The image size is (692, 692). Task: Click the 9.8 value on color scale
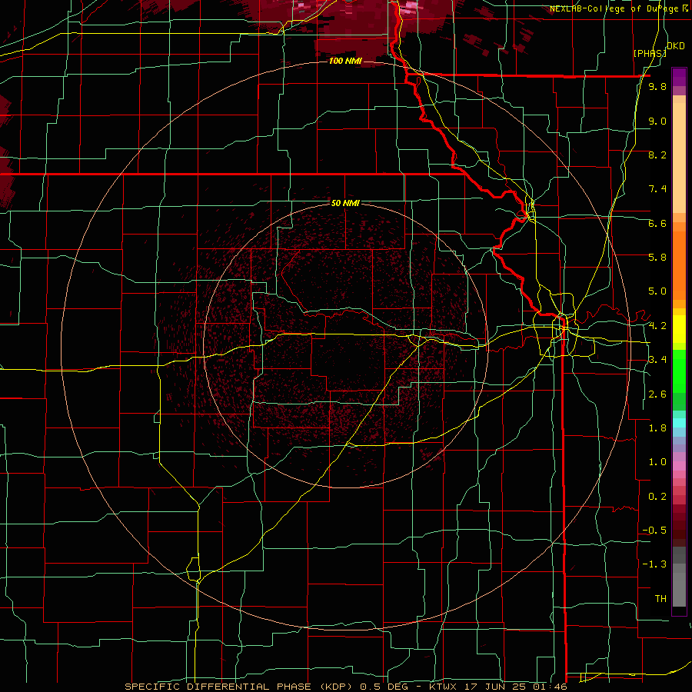[657, 86]
